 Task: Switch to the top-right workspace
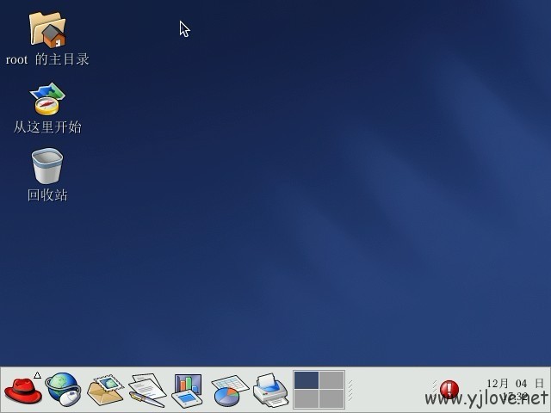coord(331,380)
